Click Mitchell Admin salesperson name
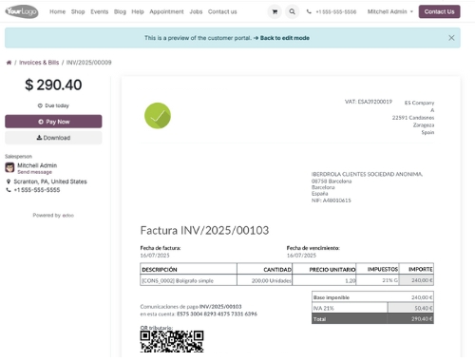 tap(37, 165)
